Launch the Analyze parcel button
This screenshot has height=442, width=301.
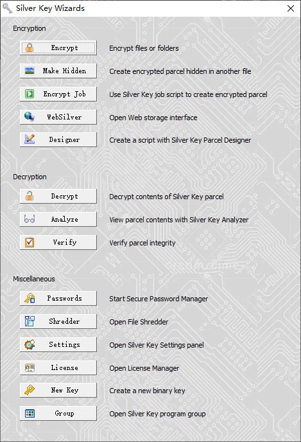[x=58, y=219]
